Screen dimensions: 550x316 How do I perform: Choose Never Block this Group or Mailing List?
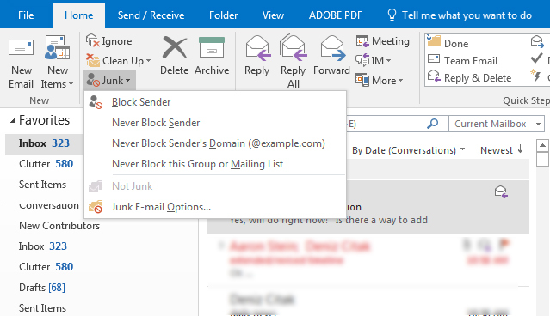[x=214, y=164]
